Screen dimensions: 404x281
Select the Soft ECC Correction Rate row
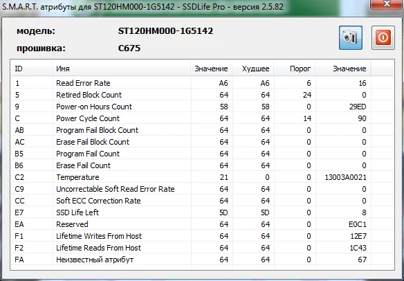coord(202,201)
